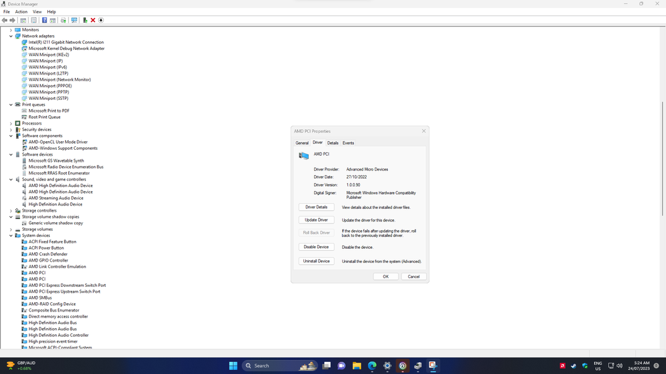Open the GBP/AUD widget on taskbar
This screenshot has height=374, width=666.
(x=21, y=365)
